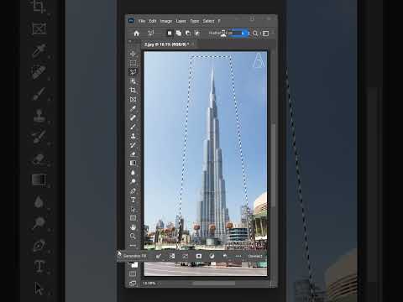This screenshot has width=403, height=302.
Task: Open the foreground/background color swatches
Action: click(x=133, y=264)
